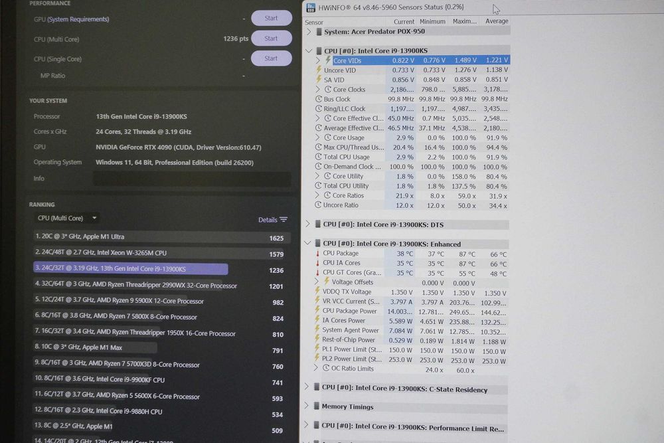Viewport: 664px width, 443px height.
Task: Open ranking Details filter
Action: coord(273,220)
